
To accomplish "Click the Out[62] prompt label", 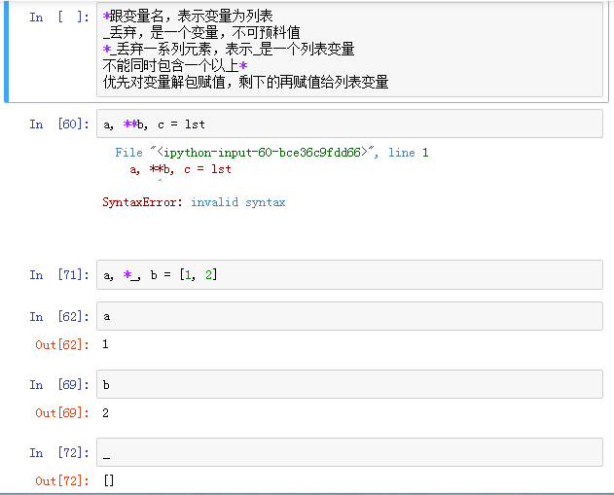I will click(62, 344).
